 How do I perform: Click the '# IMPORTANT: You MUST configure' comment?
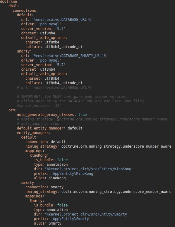72,97
